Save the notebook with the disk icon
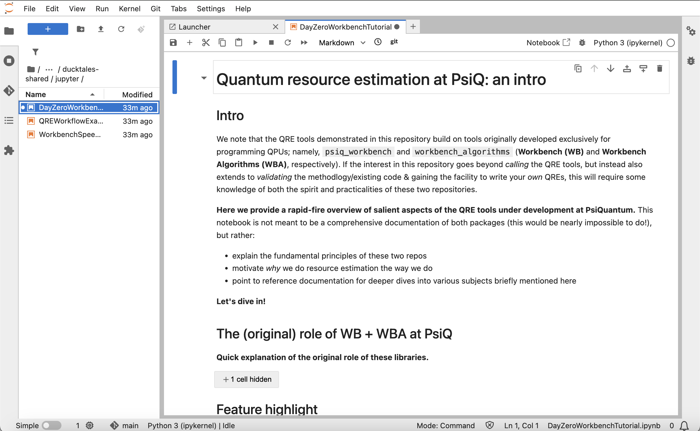This screenshot has width=700, height=431. [173, 43]
